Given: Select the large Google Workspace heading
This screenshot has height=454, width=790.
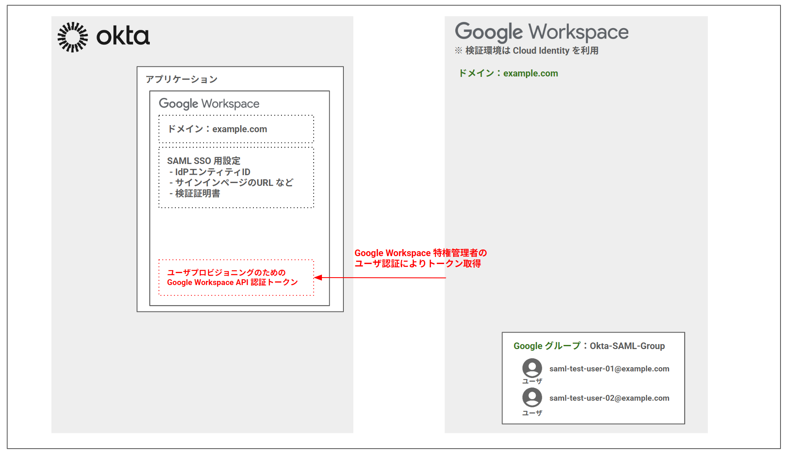Looking at the screenshot, I should tap(542, 32).
